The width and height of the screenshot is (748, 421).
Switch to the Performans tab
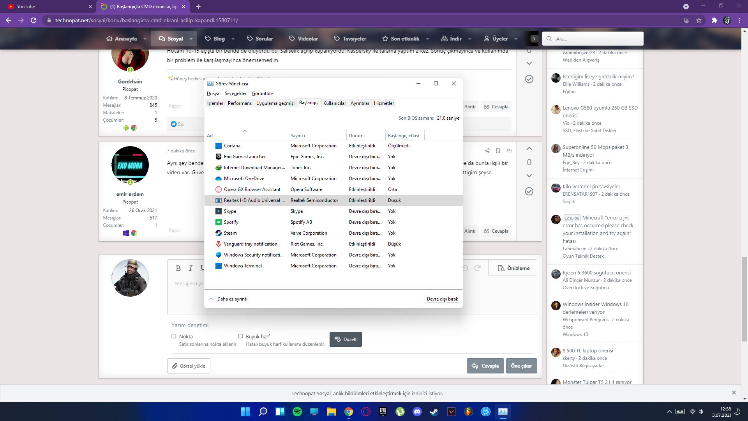(240, 103)
